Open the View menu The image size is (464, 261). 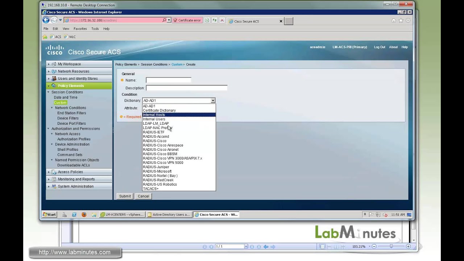point(66,29)
